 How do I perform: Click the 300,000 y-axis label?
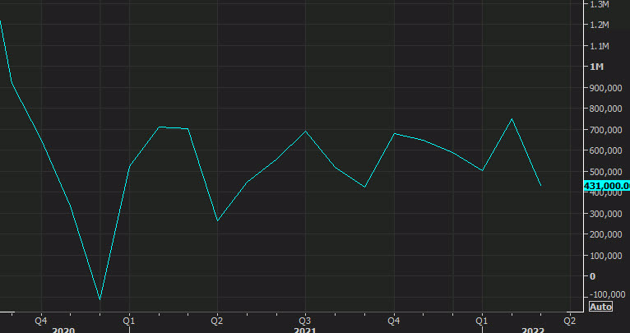(x=605, y=214)
